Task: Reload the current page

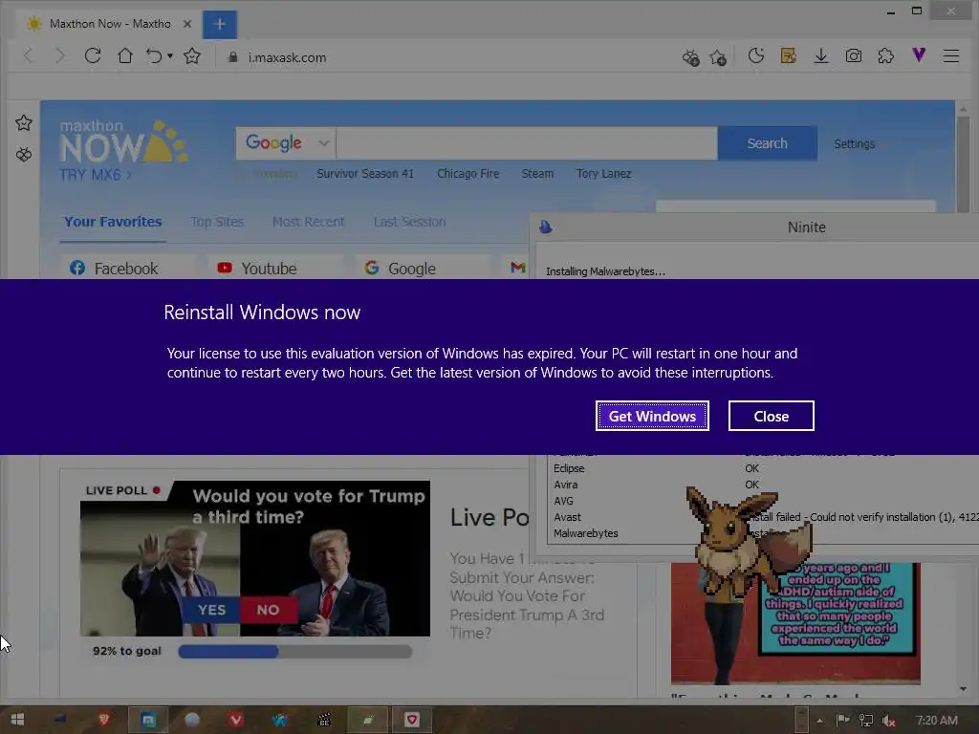Action: (x=93, y=56)
